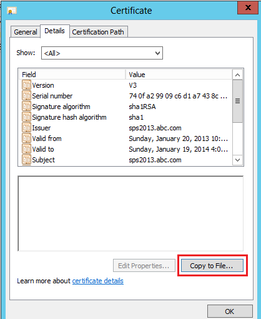Select the Version row label
Screen dimensions: 261x319
tap(43, 85)
